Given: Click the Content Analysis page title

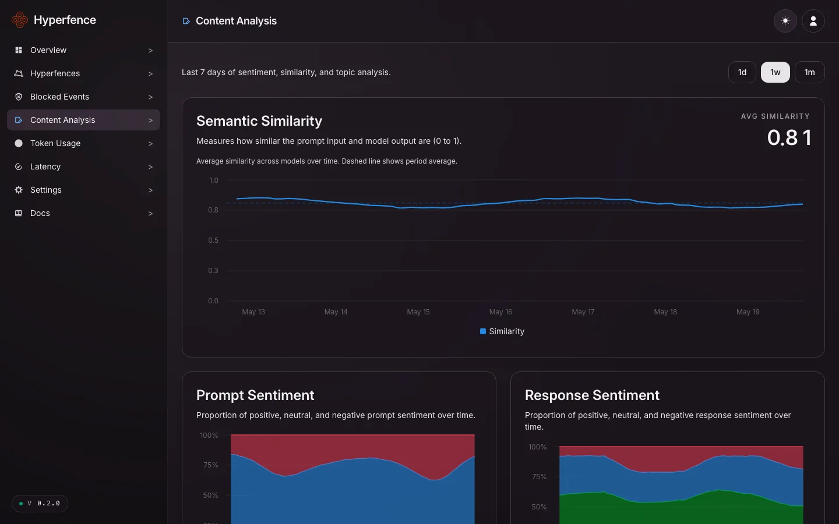Looking at the screenshot, I should pos(236,21).
